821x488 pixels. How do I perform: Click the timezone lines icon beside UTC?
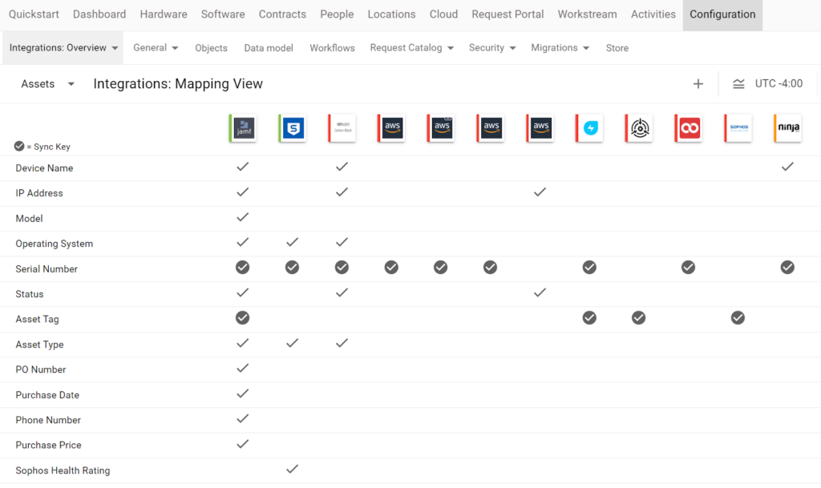tap(738, 83)
